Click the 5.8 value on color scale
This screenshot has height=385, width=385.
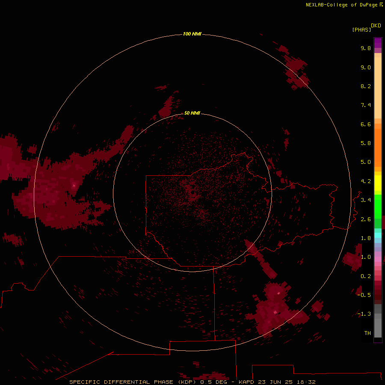[366, 143]
